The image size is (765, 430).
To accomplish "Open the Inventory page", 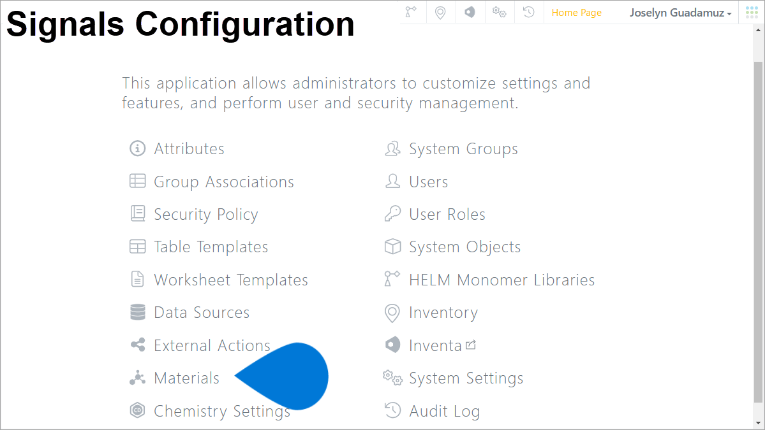I will point(443,313).
